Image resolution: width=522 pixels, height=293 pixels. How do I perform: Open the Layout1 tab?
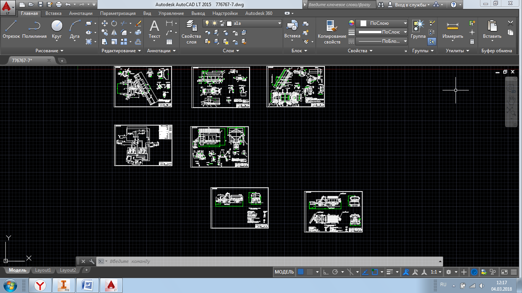point(43,270)
